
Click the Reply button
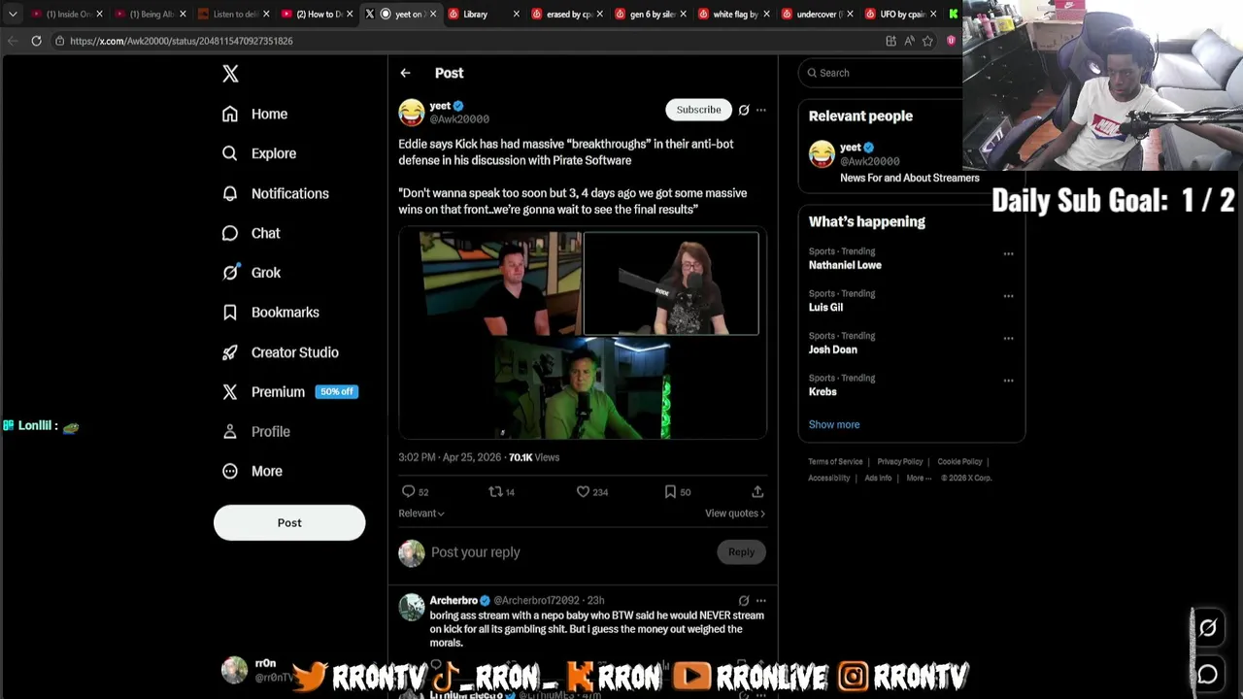(741, 552)
